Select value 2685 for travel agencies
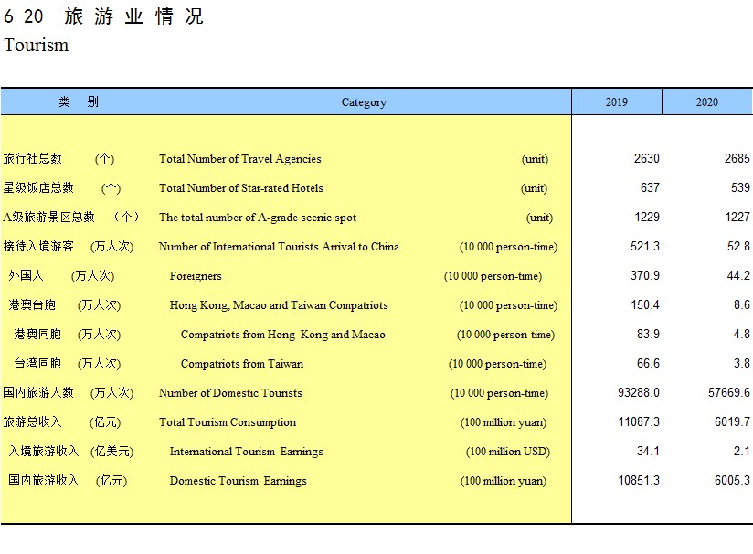This screenshot has height=554, width=753. [737, 158]
